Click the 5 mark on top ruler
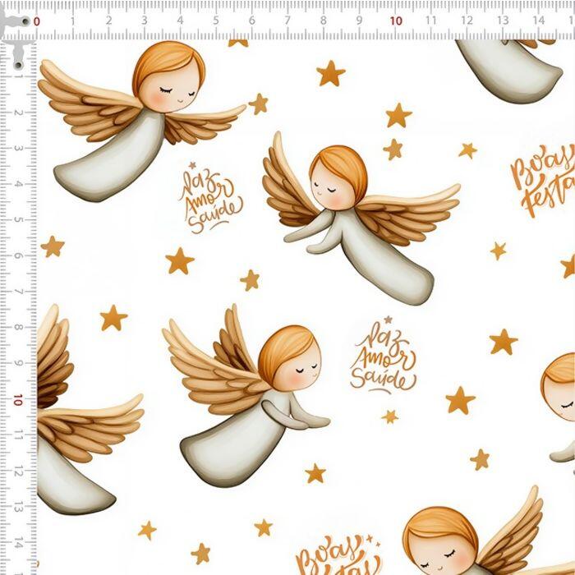Viewport: 575px width, 575px height. [216, 21]
